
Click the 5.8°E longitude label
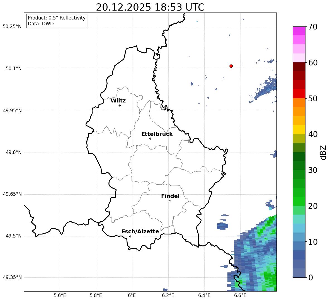point(96,295)
